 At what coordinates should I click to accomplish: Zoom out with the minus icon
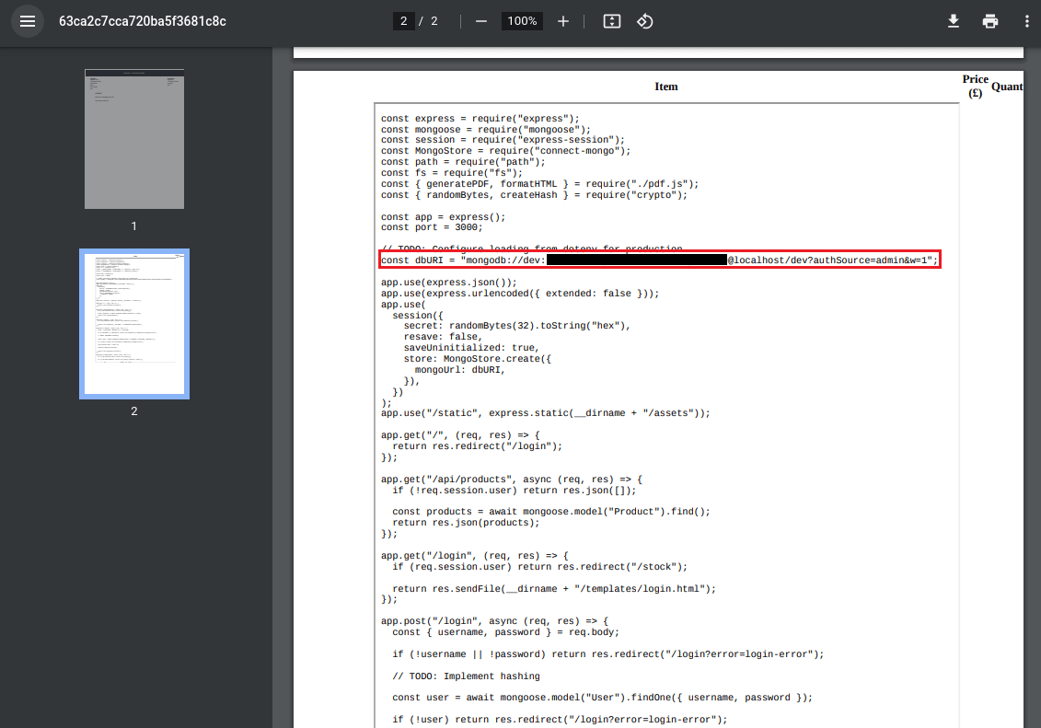(481, 21)
